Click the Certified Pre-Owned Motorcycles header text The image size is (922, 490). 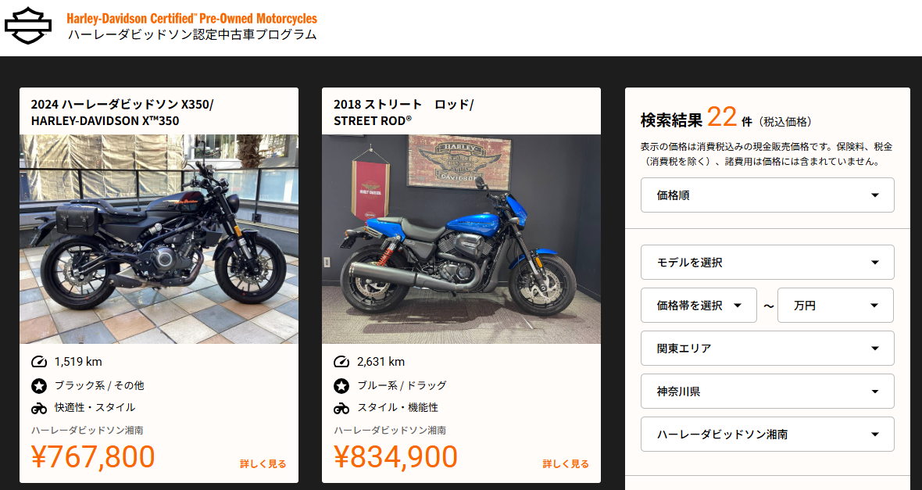[x=191, y=18]
